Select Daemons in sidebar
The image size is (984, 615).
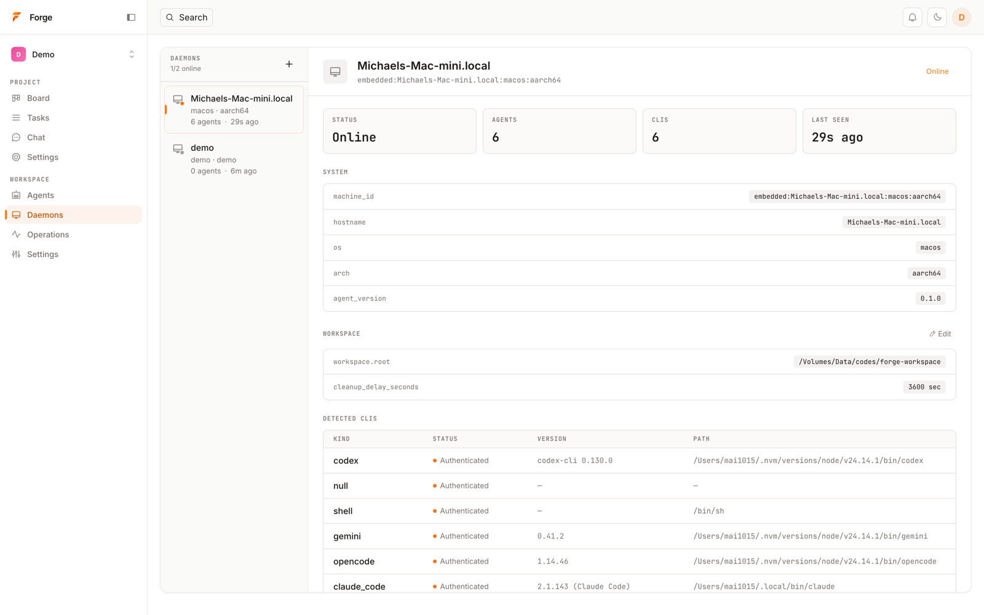pyautogui.click(x=74, y=215)
